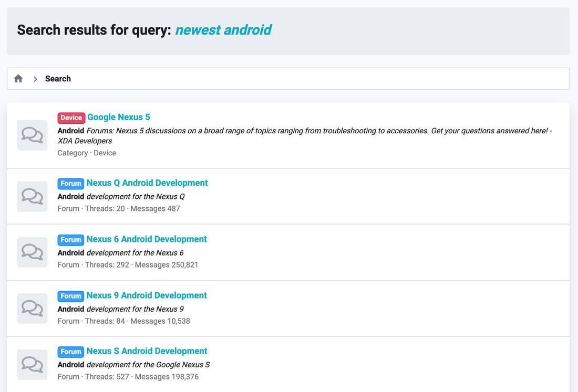Click the Device badge on the Google Nexus 5 result
This screenshot has height=392, width=578.
tap(71, 117)
